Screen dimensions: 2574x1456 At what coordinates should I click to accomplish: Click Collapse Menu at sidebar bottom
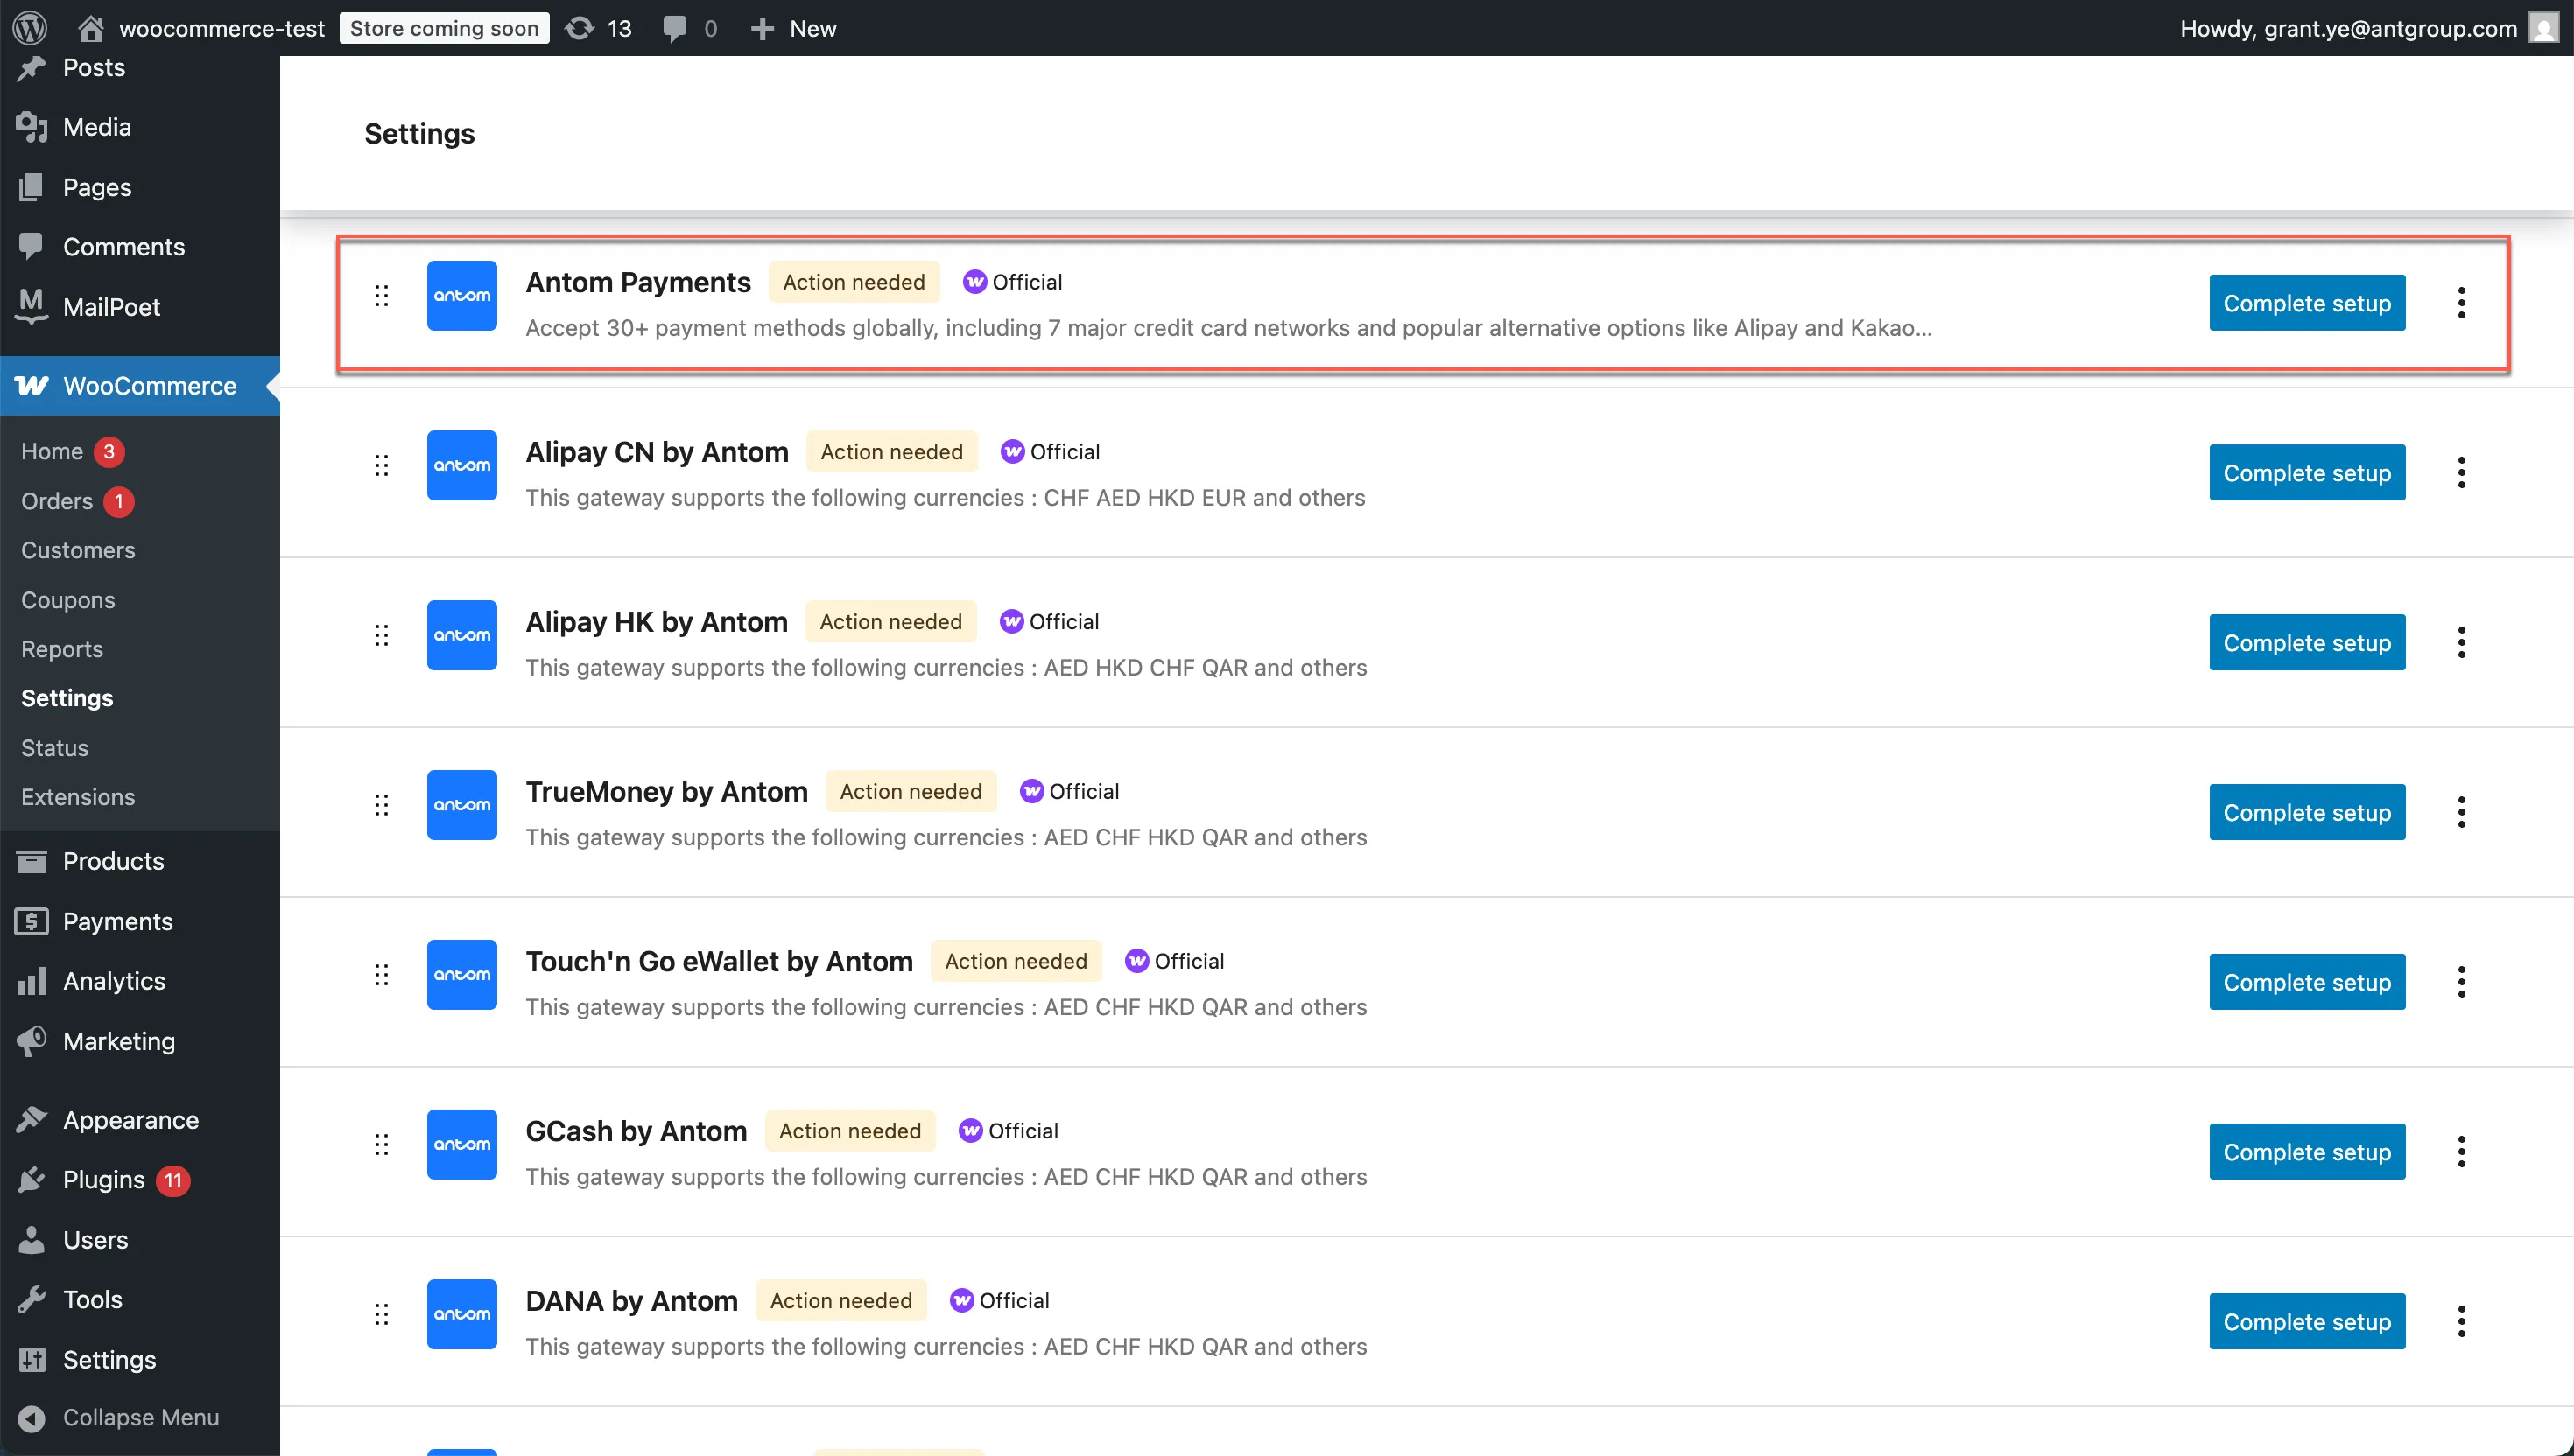140,1418
